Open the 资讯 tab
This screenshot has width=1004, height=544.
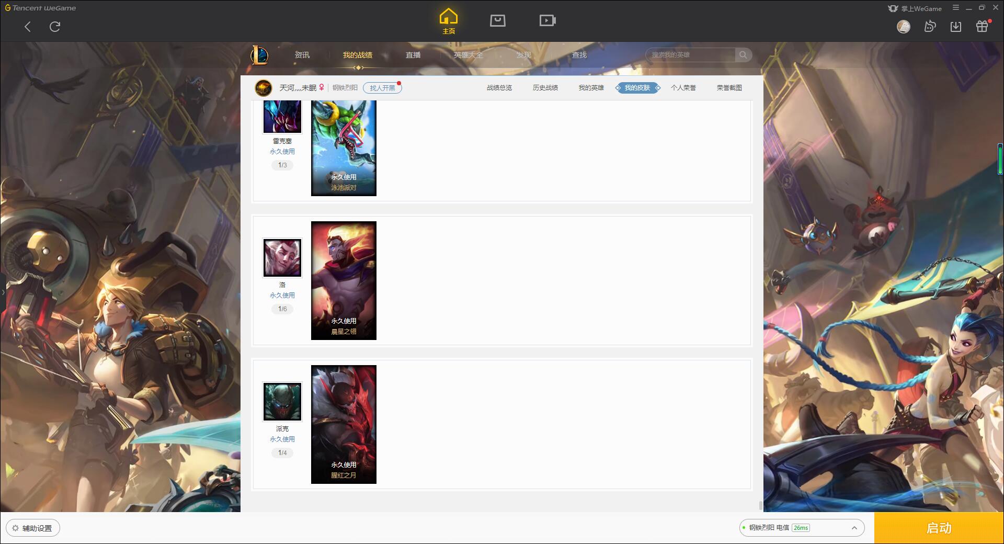[302, 55]
